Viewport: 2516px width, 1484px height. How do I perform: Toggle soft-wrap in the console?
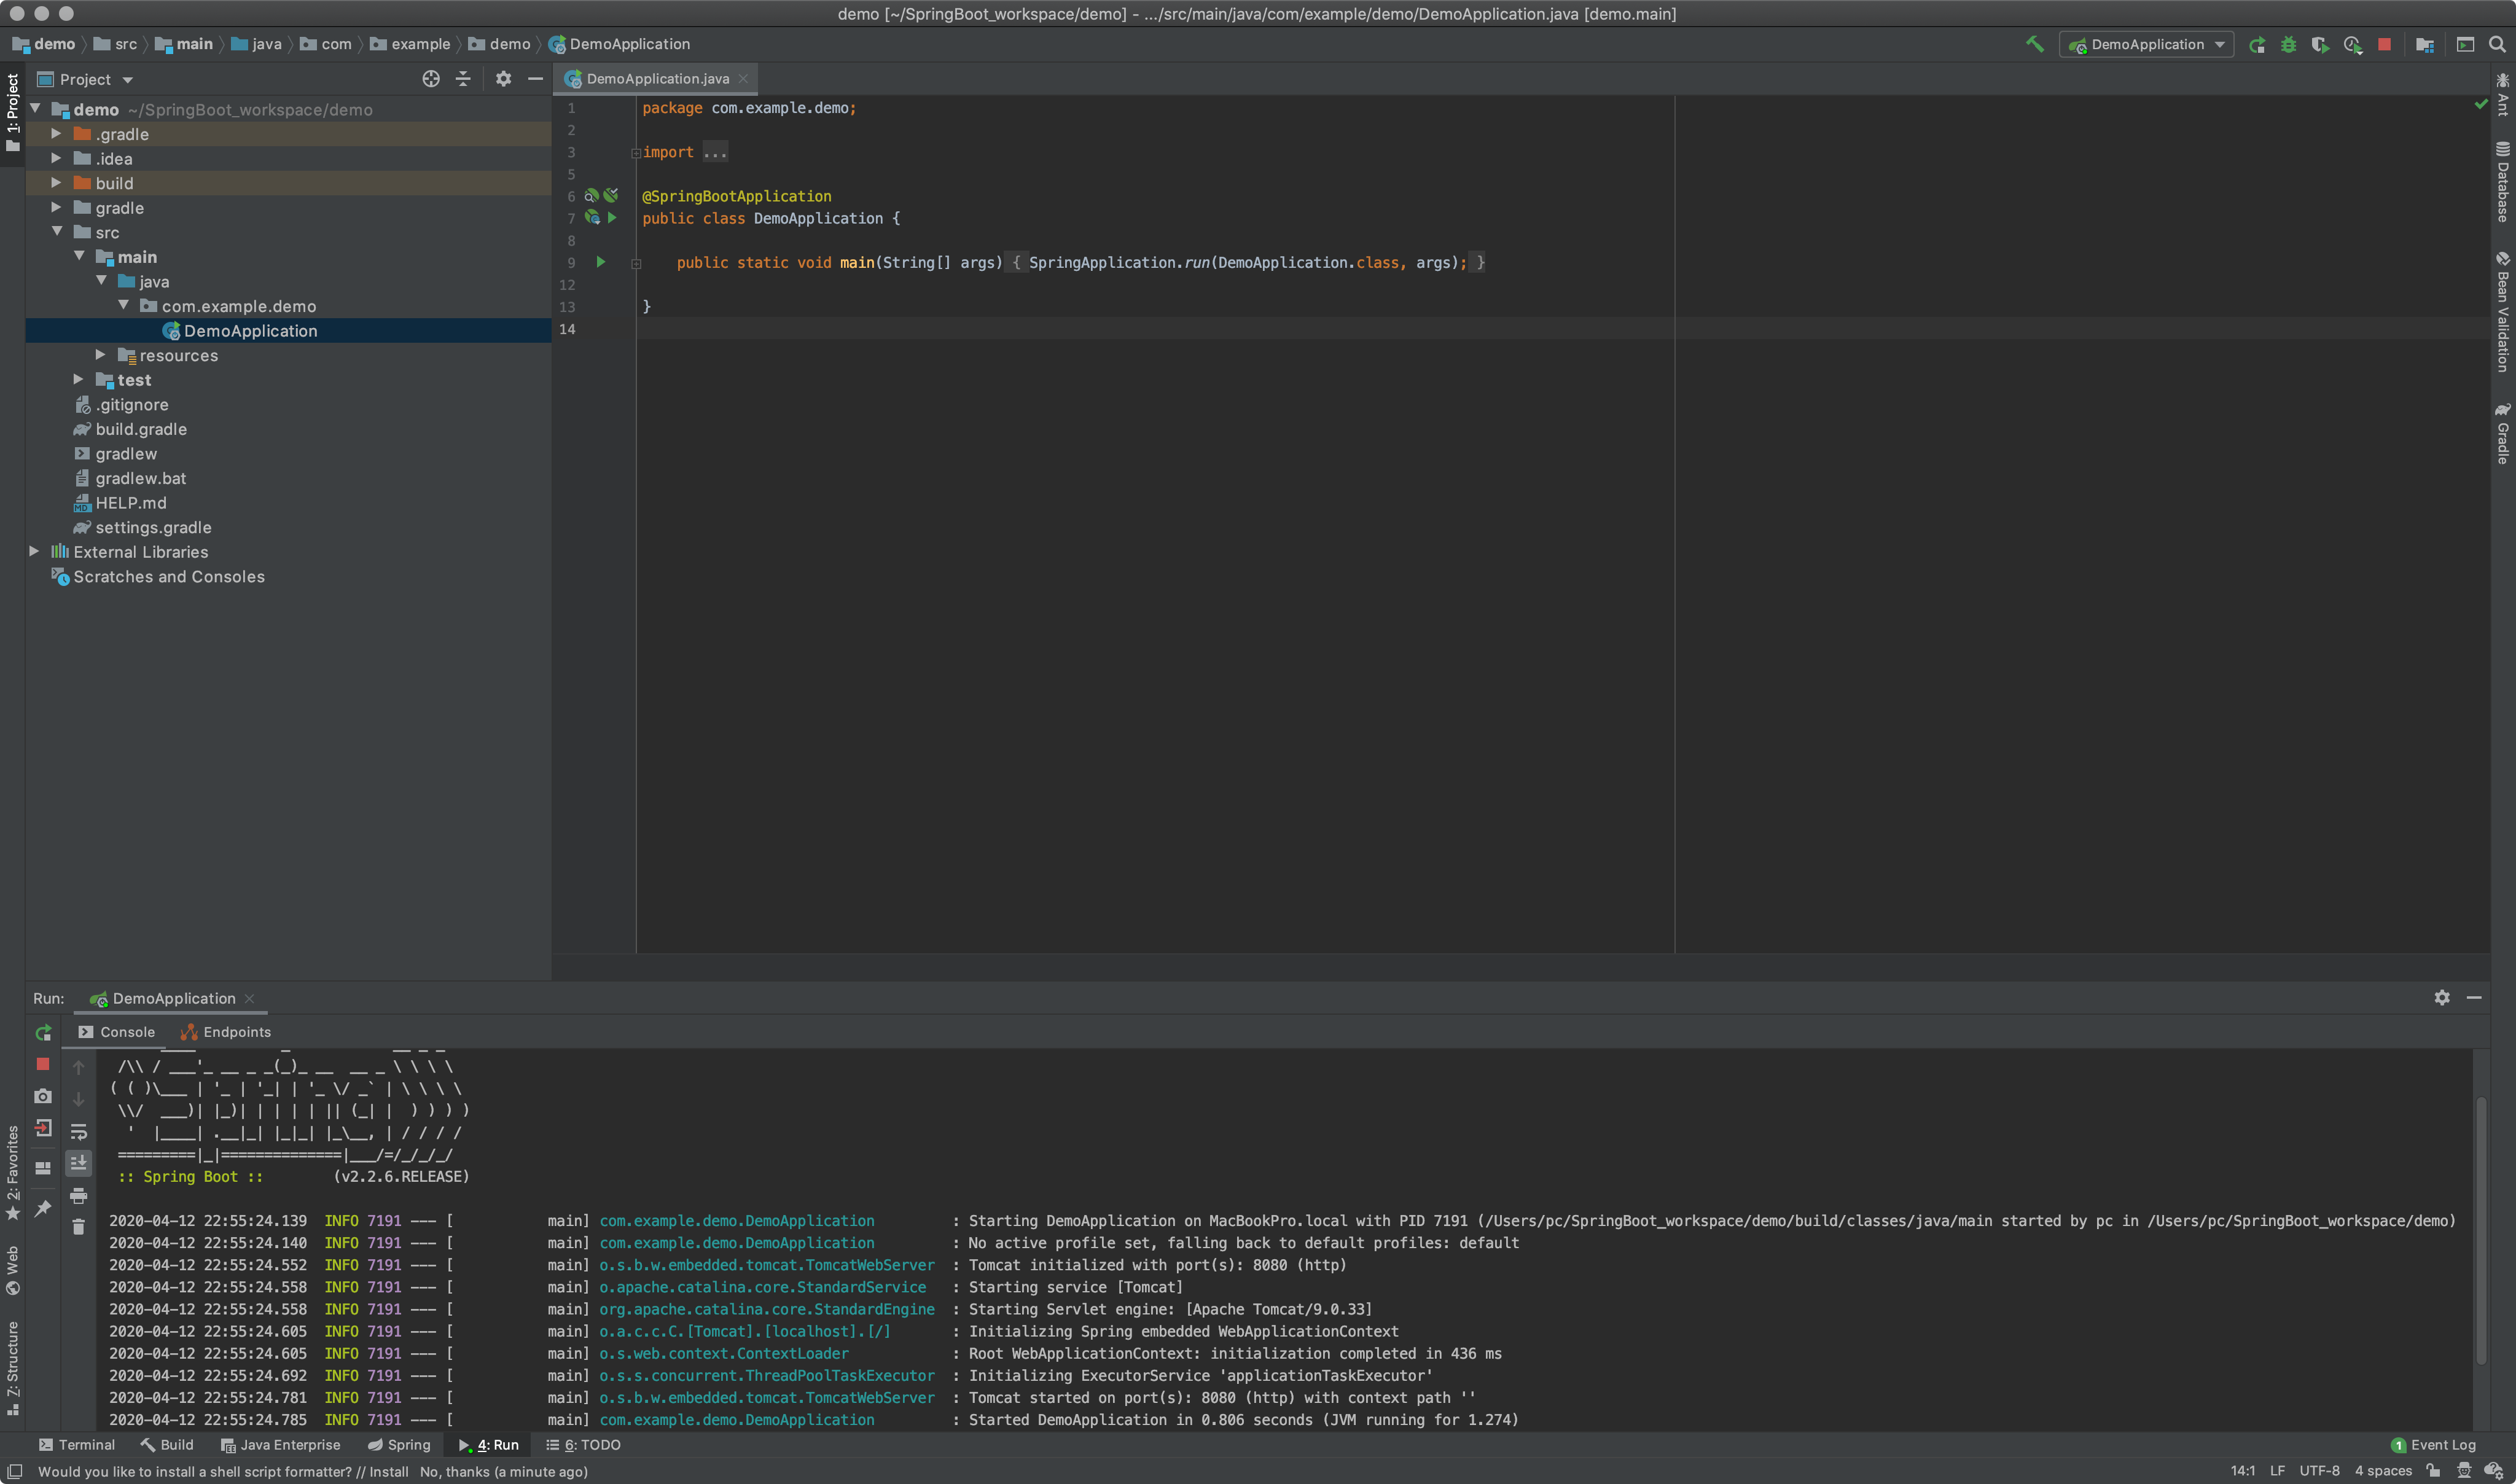(x=79, y=1132)
